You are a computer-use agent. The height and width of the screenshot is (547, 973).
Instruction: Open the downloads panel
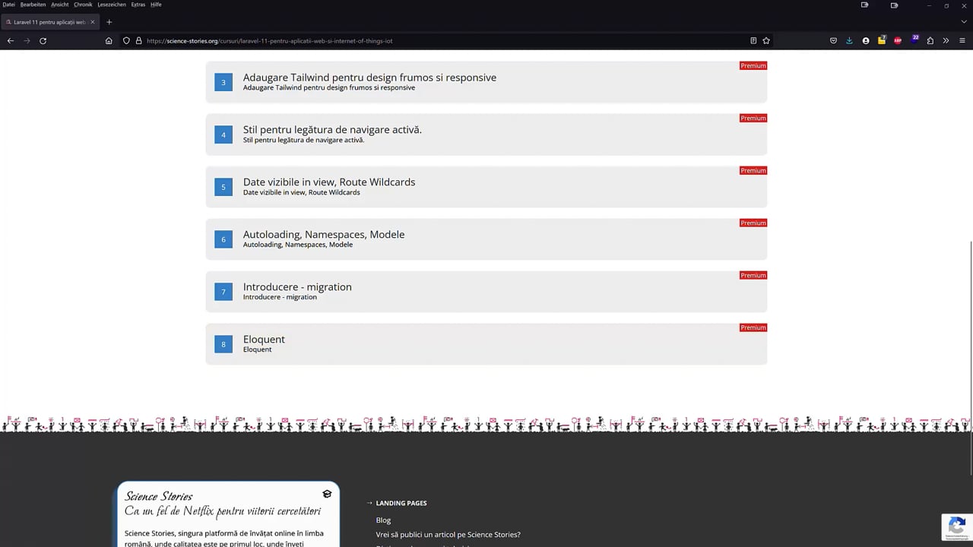[849, 40]
